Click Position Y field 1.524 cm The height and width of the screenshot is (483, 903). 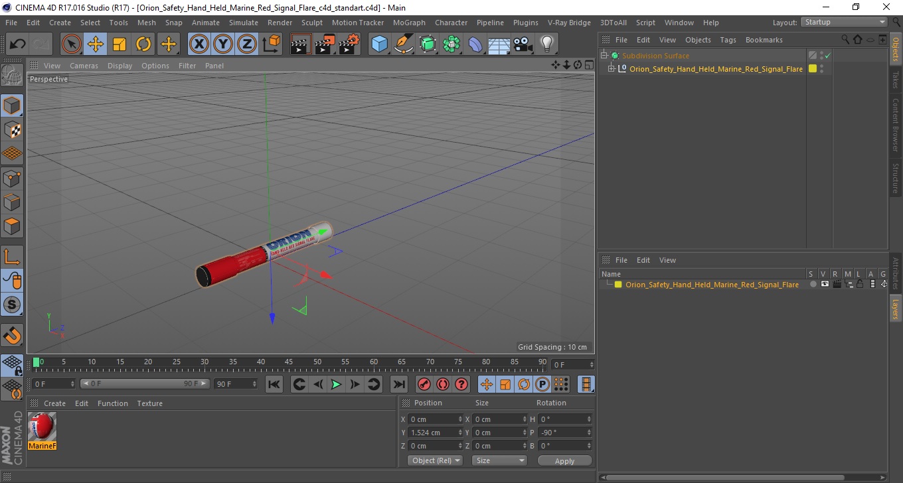pyautogui.click(x=436, y=433)
